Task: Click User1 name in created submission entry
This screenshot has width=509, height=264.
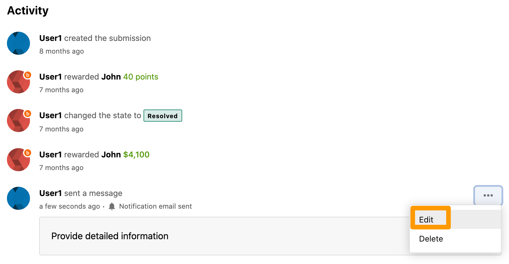Action: point(50,38)
